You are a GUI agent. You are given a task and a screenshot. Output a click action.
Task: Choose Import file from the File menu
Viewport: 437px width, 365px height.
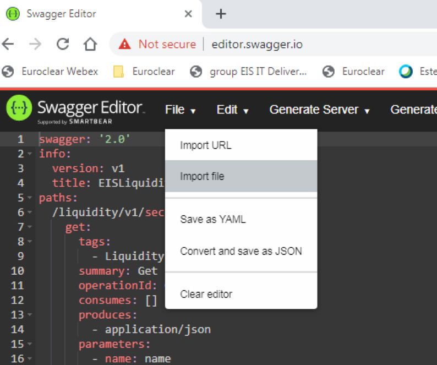[x=241, y=176]
